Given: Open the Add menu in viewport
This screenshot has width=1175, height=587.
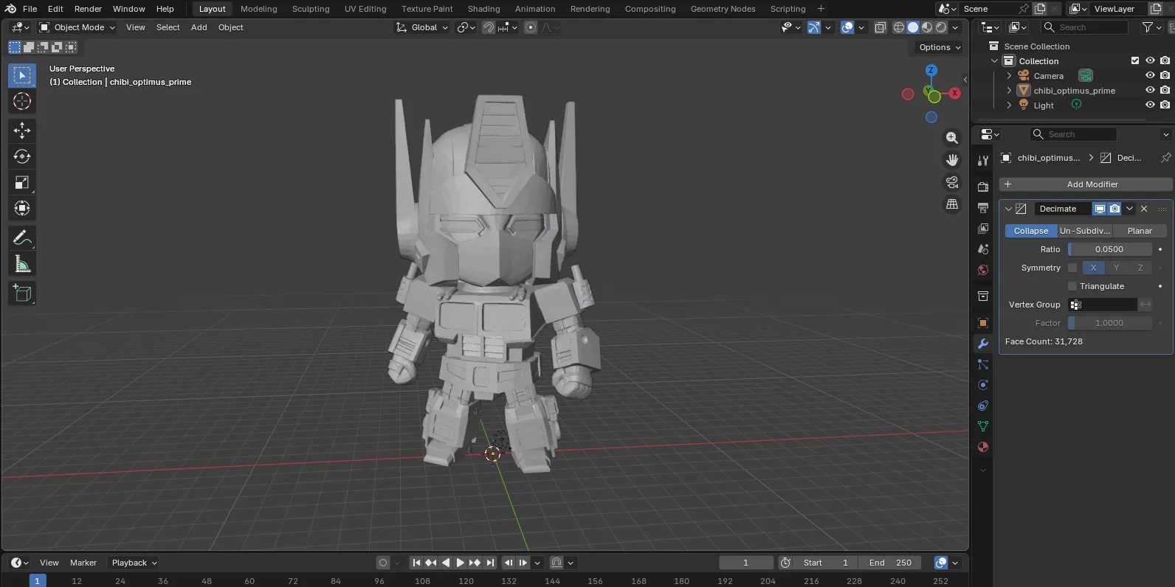Looking at the screenshot, I should [x=199, y=27].
